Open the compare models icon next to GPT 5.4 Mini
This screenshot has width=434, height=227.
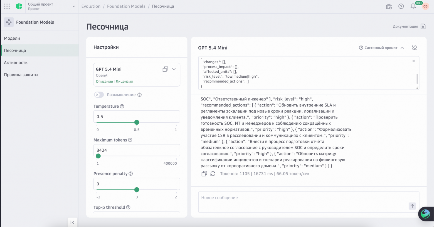pyautogui.click(x=165, y=69)
